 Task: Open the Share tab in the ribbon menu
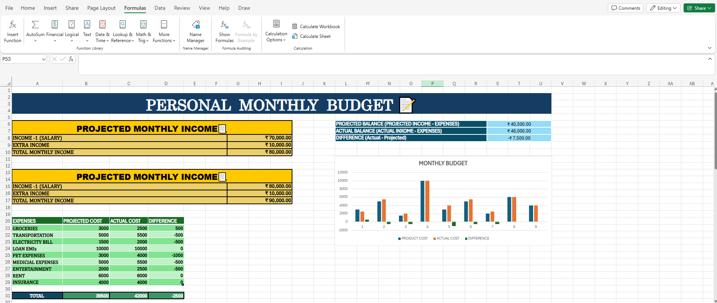tap(72, 8)
